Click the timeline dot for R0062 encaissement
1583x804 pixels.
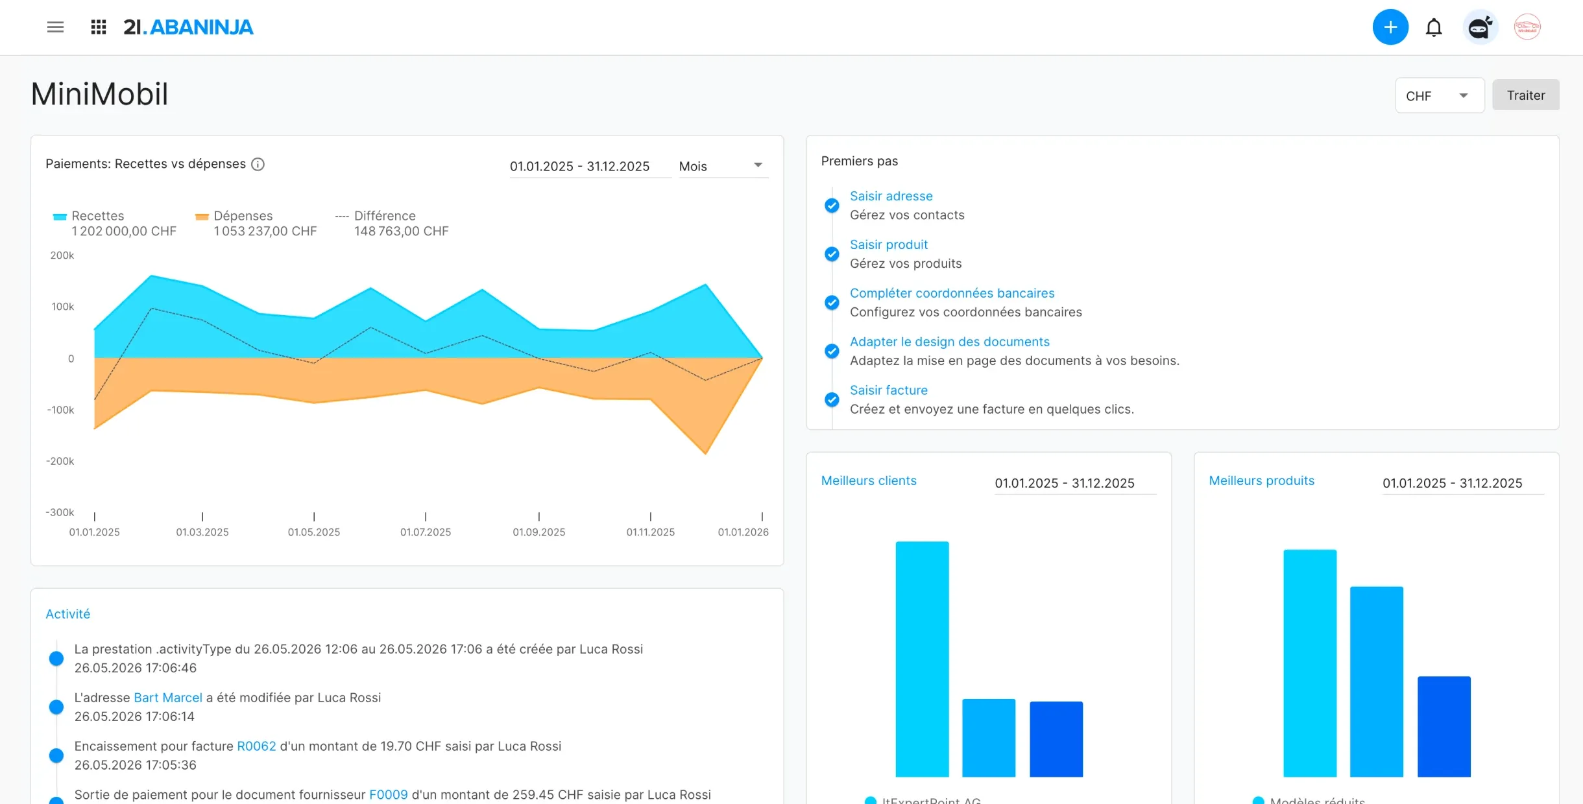point(56,756)
